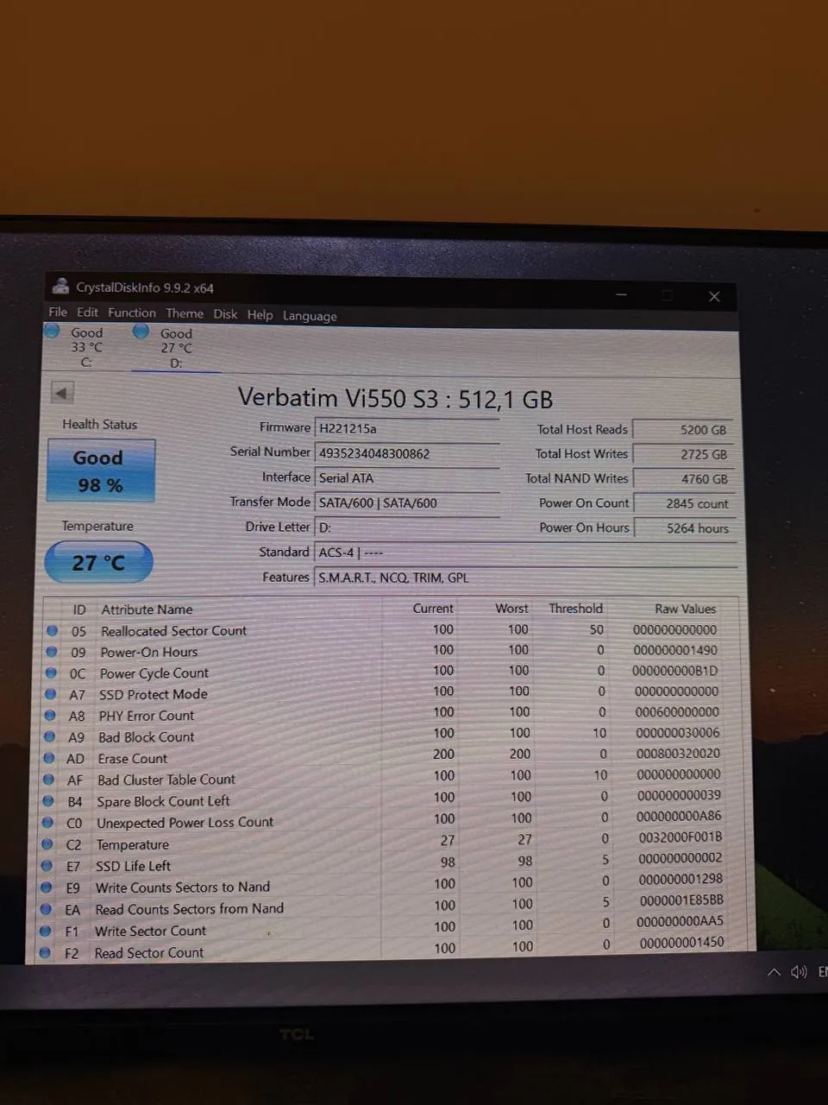Click status icon of Bad Cluster Table Count row

(x=48, y=780)
